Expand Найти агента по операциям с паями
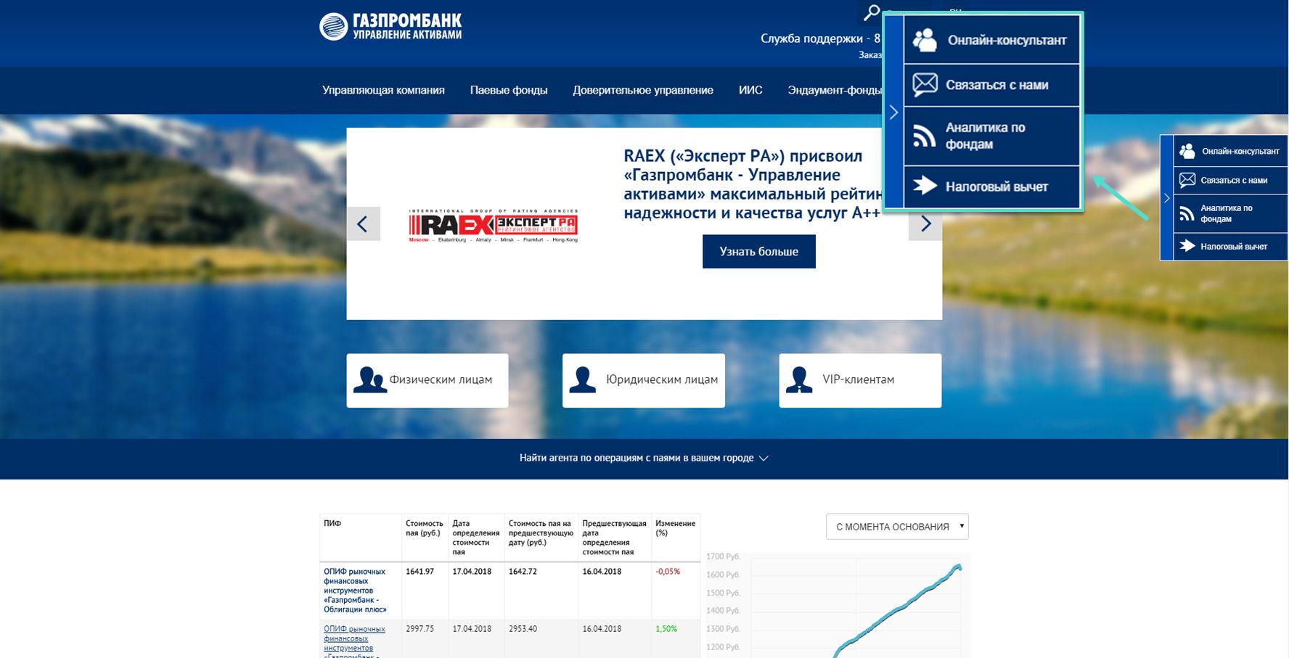 (x=644, y=458)
